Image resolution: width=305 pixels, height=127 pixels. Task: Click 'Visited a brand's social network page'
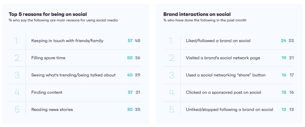point(223,58)
